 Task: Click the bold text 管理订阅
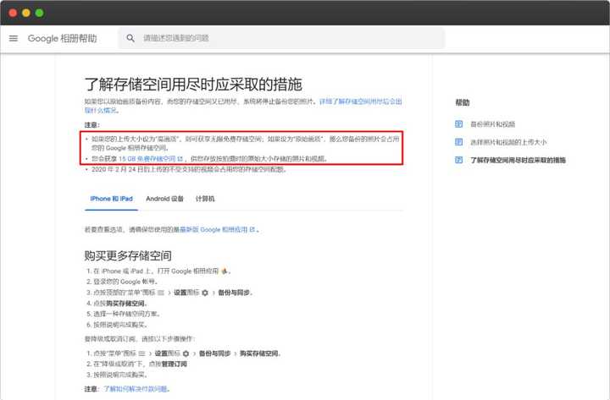pos(175,364)
